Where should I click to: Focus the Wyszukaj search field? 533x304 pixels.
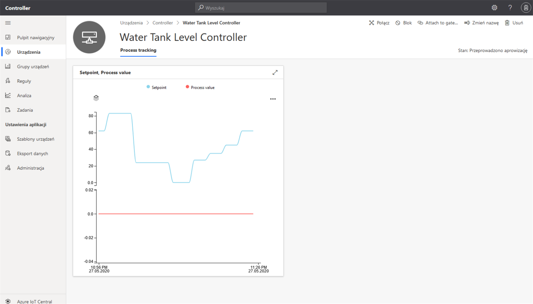pos(261,7)
